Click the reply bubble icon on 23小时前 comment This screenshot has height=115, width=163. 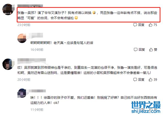pos(135,25)
